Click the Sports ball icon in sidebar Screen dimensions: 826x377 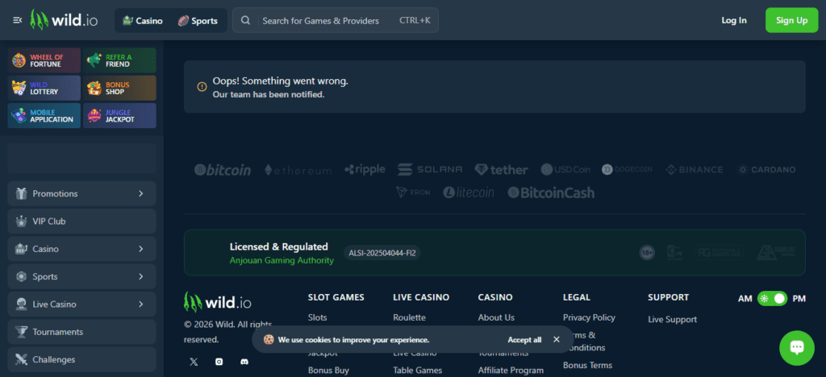point(22,276)
